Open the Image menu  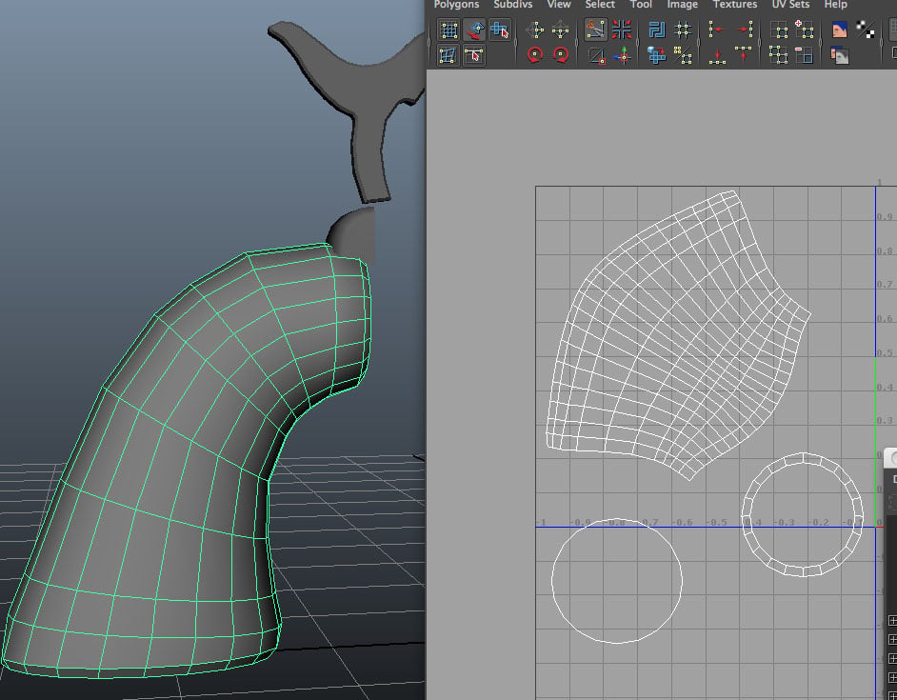(682, 5)
